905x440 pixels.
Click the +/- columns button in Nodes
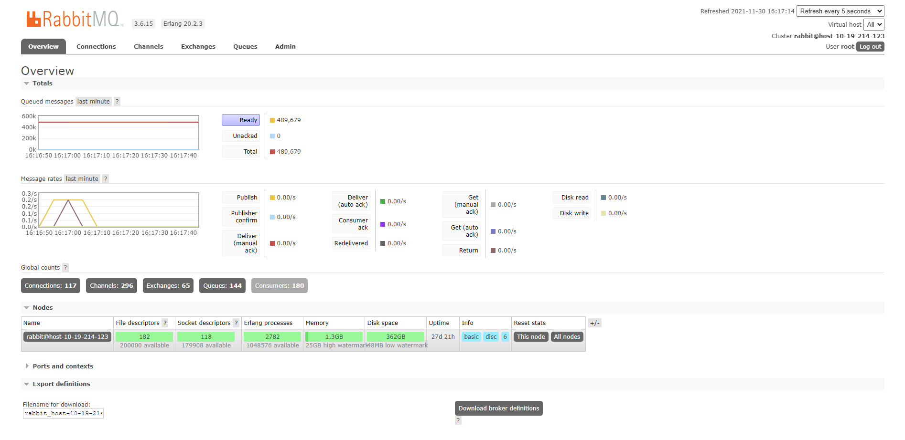[594, 323]
